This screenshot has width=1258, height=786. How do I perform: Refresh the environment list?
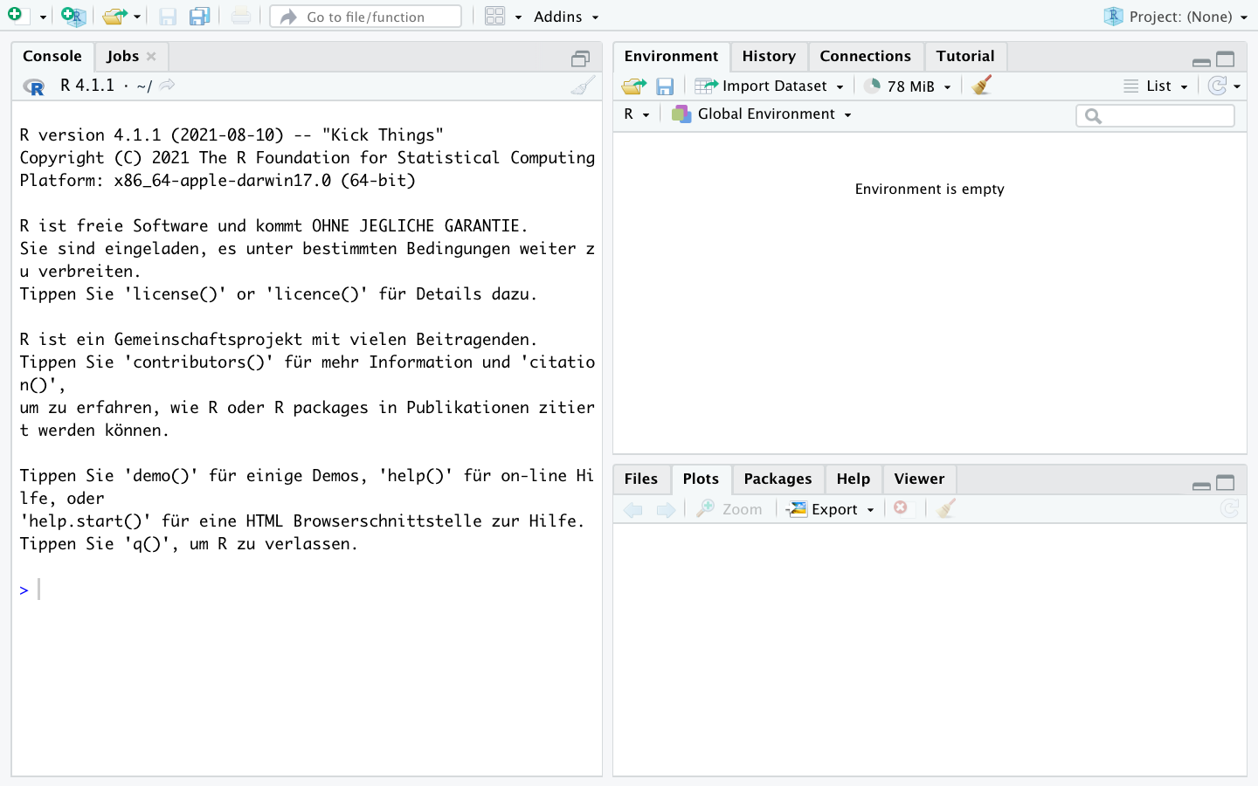click(x=1217, y=86)
